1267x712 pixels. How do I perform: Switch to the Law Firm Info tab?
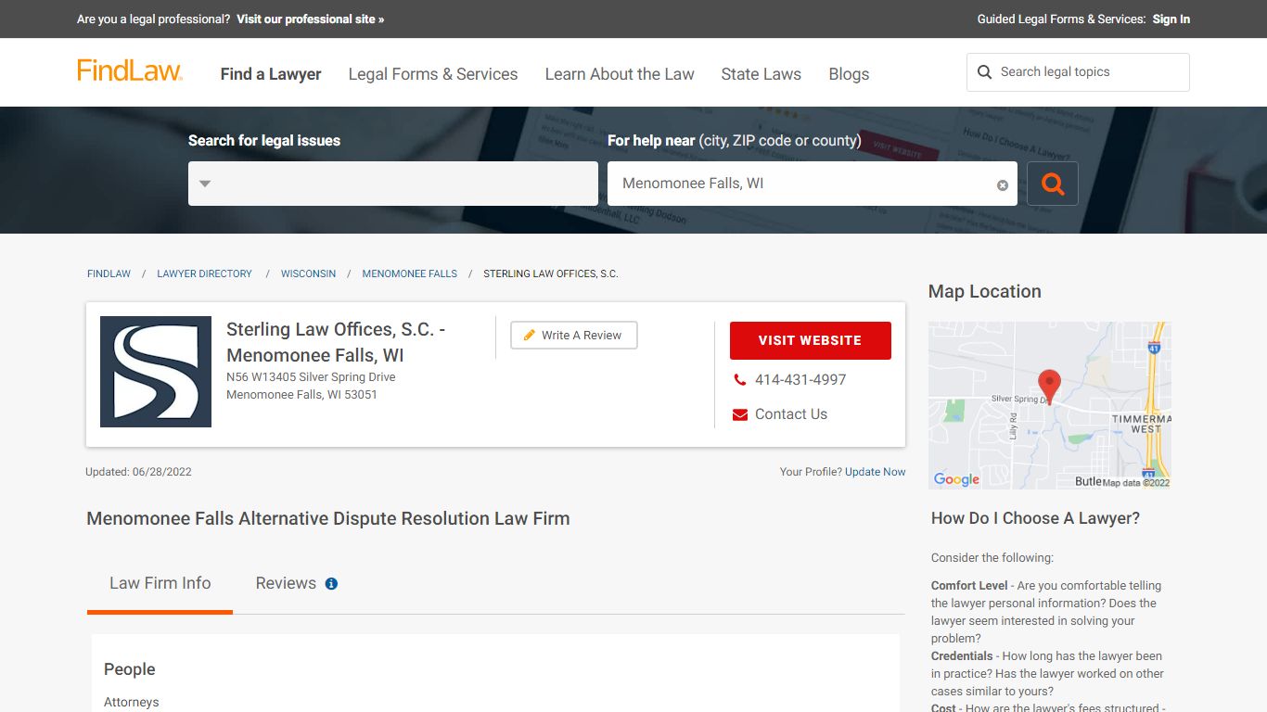point(160,583)
